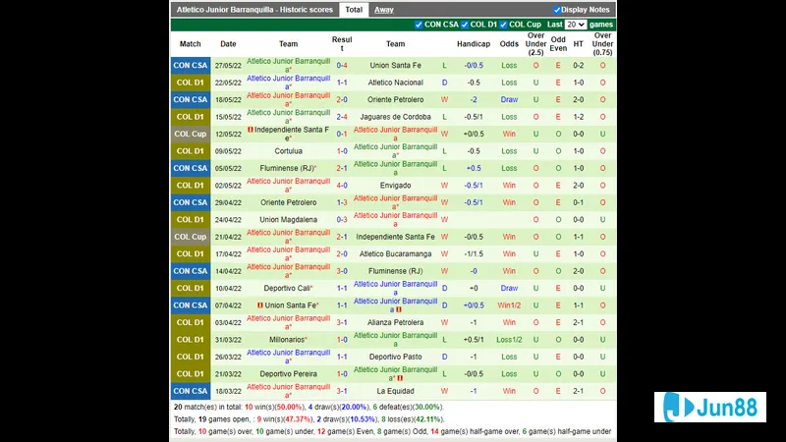This screenshot has width=786, height=442.
Task: Click the Handicap column header
Action: 474,43
